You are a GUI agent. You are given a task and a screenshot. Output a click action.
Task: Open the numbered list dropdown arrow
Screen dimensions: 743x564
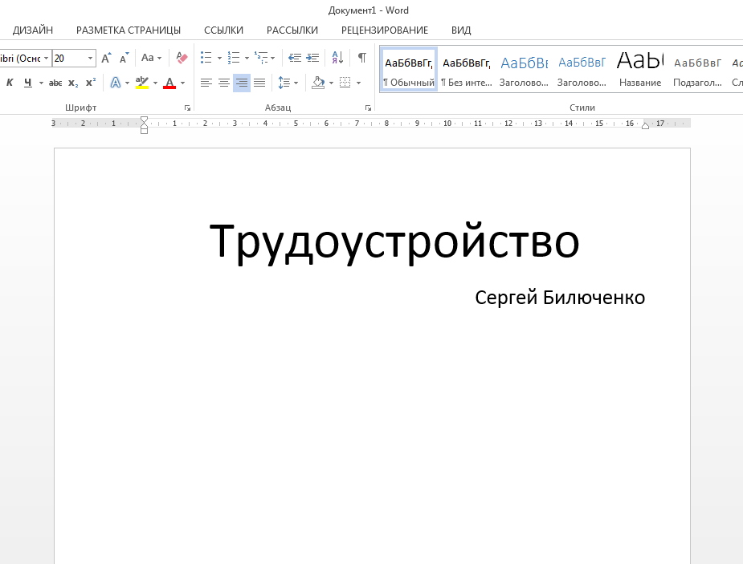pyautogui.click(x=246, y=57)
